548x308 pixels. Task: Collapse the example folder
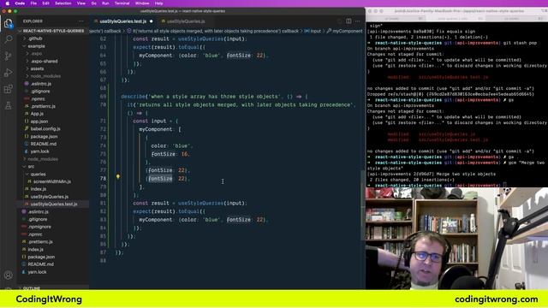pyautogui.click(x=36, y=46)
